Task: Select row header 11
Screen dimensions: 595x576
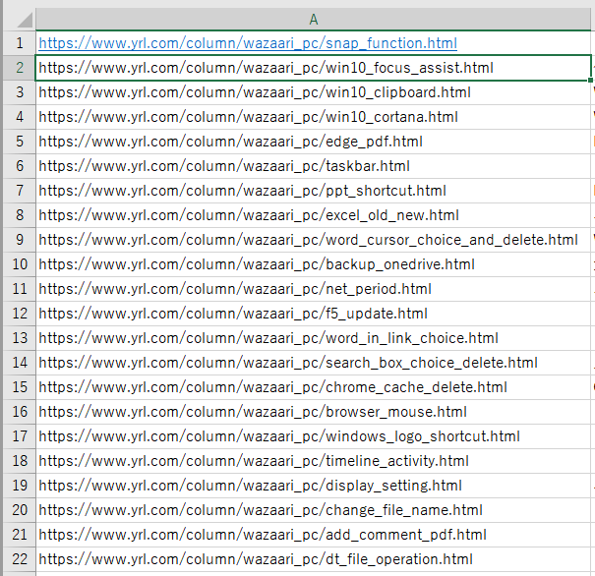Action: point(20,289)
